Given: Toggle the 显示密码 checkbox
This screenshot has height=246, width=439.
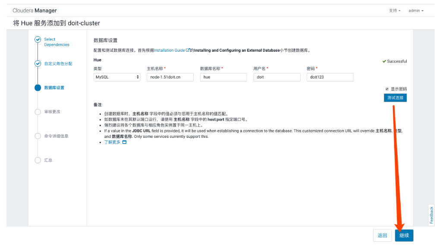Looking at the screenshot, I should click(387, 89).
